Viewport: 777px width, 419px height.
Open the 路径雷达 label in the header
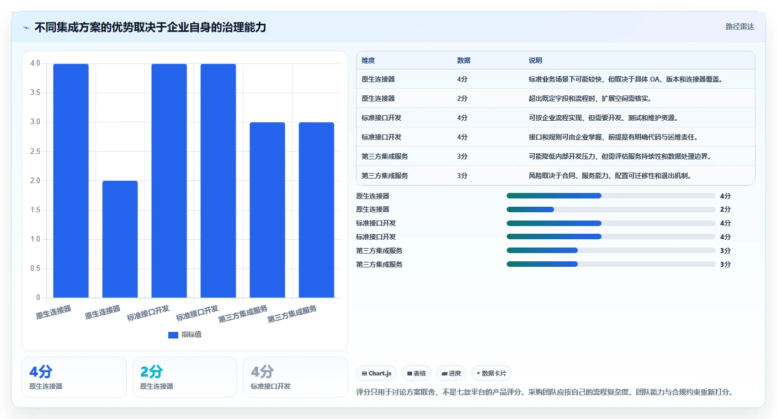click(x=739, y=26)
